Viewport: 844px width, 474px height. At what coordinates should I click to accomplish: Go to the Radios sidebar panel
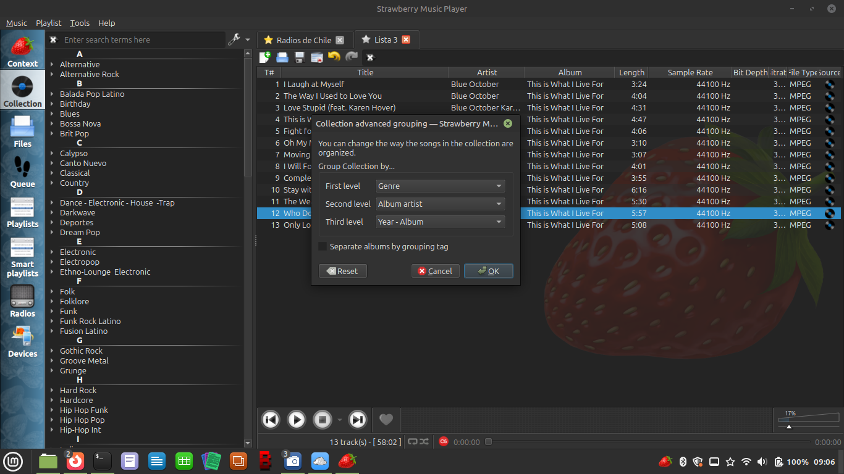[22, 301]
